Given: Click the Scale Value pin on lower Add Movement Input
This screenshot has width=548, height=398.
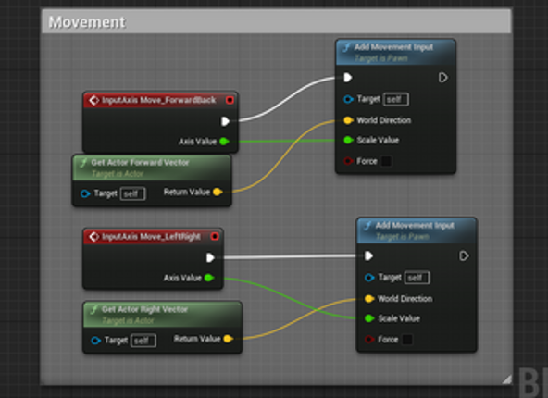Looking at the screenshot, I should click(369, 318).
